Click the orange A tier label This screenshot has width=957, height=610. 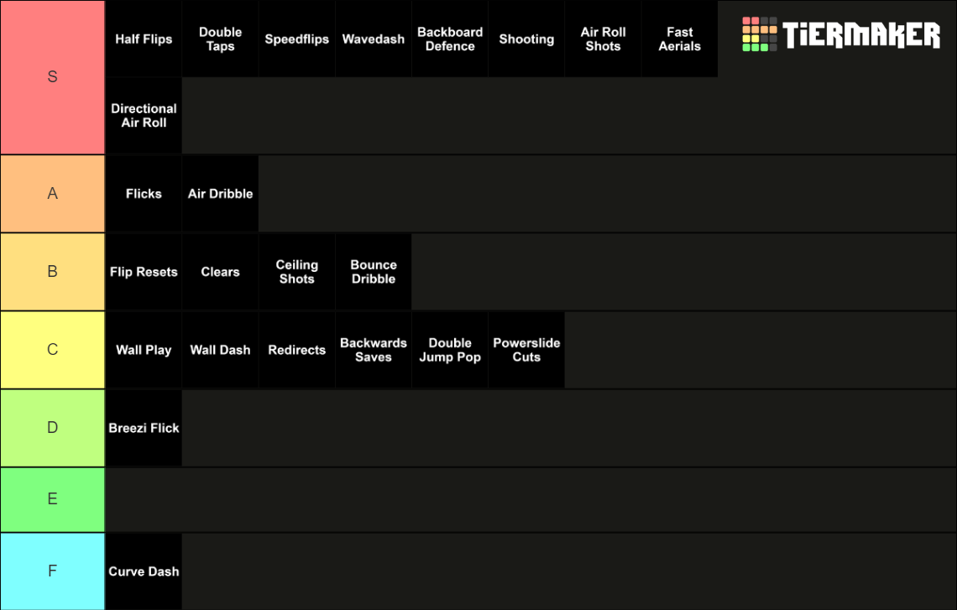(52, 194)
